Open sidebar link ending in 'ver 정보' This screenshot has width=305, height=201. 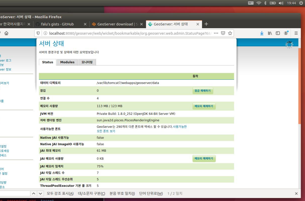[6, 69]
